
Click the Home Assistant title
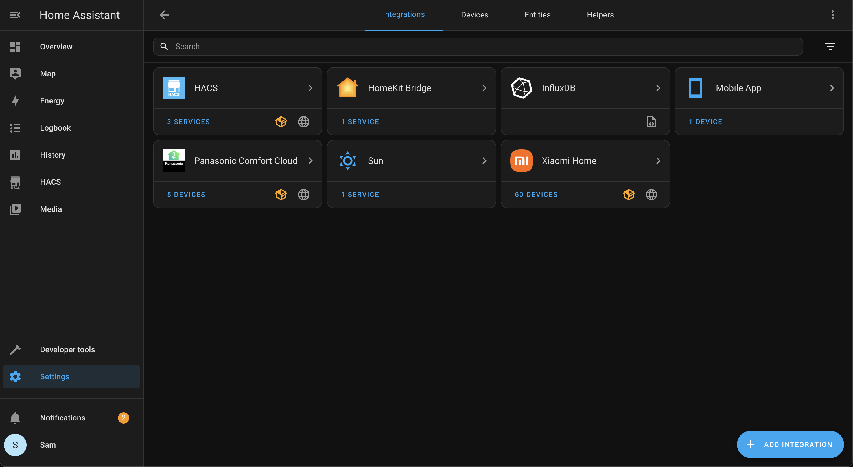click(x=80, y=15)
